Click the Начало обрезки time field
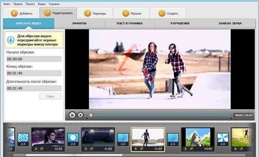This screenshot has height=157, width=259. [x=34, y=59]
